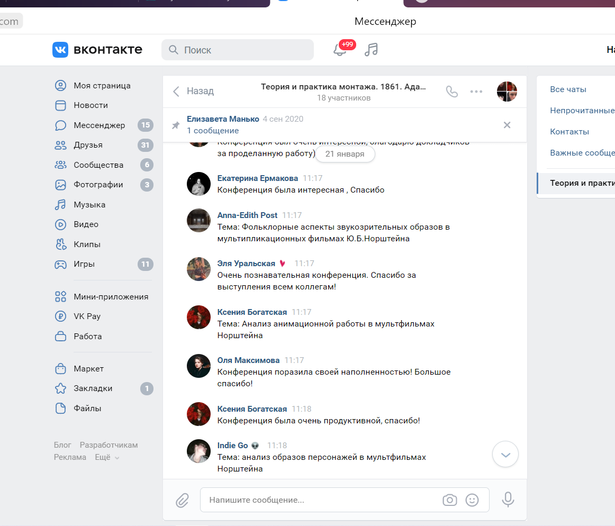615x526 pixels.
Task: Go back using Назад button
Action: point(193,91)
